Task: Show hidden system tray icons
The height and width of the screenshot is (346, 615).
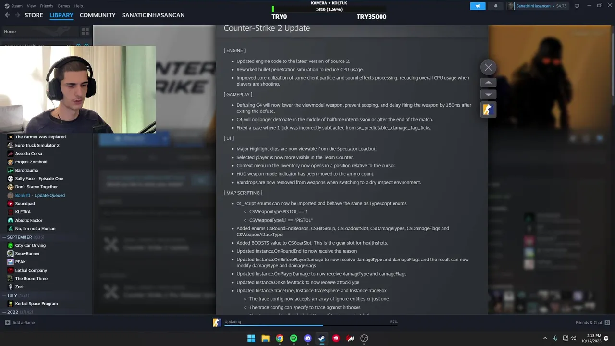Action: 545,338
